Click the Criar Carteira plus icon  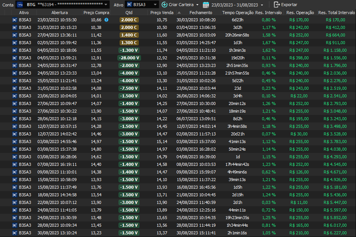[164, 5]
